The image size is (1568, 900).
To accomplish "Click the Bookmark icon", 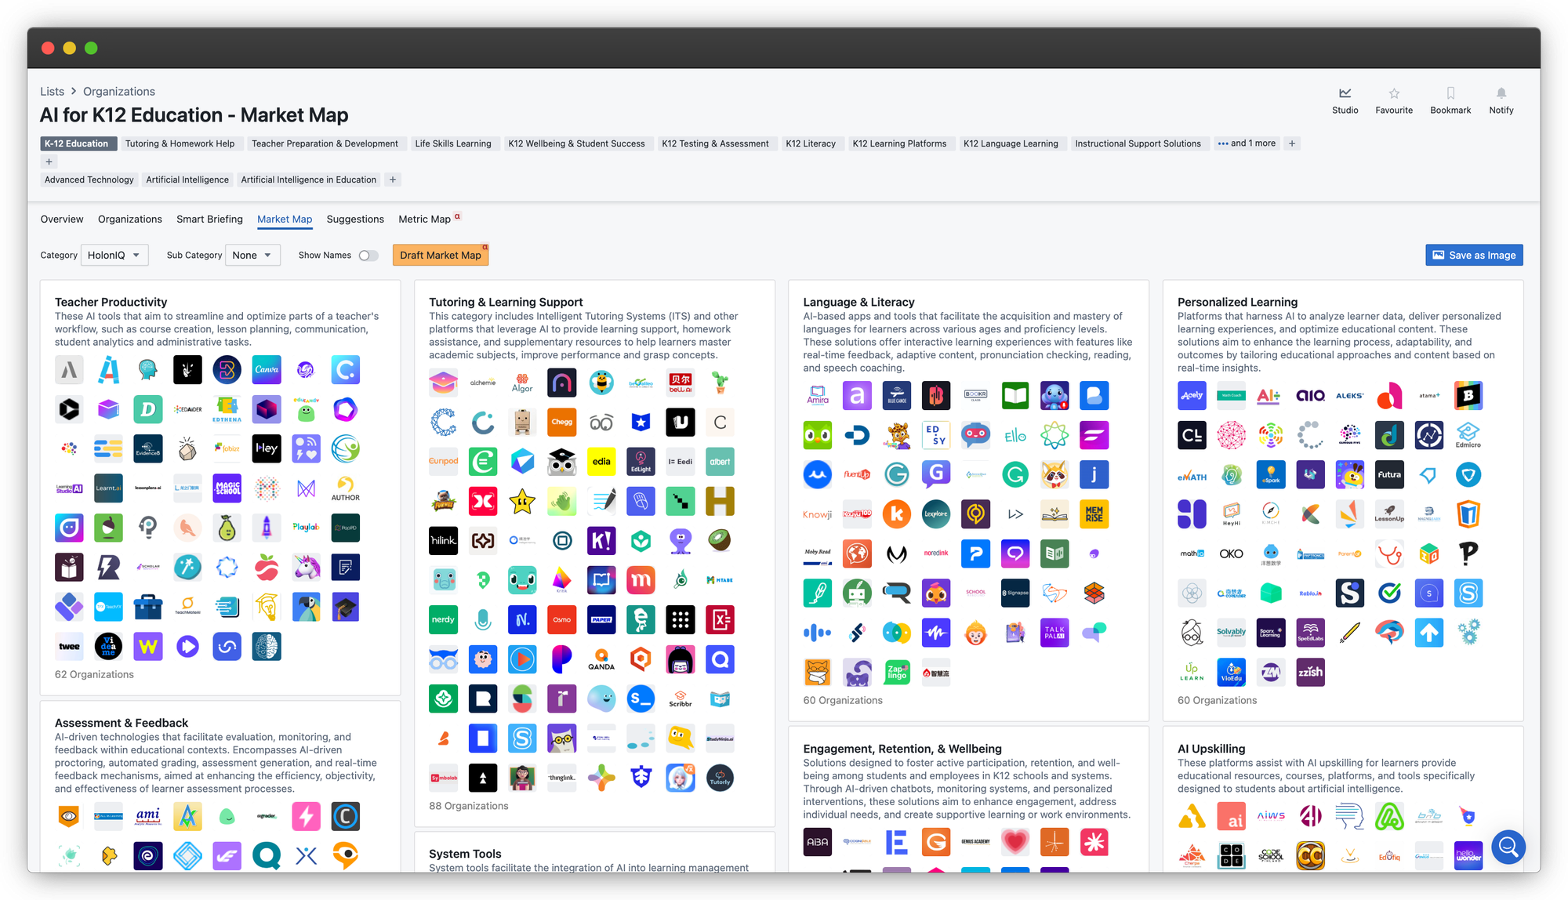I will pyautogui.click(x=1450, y=93).
